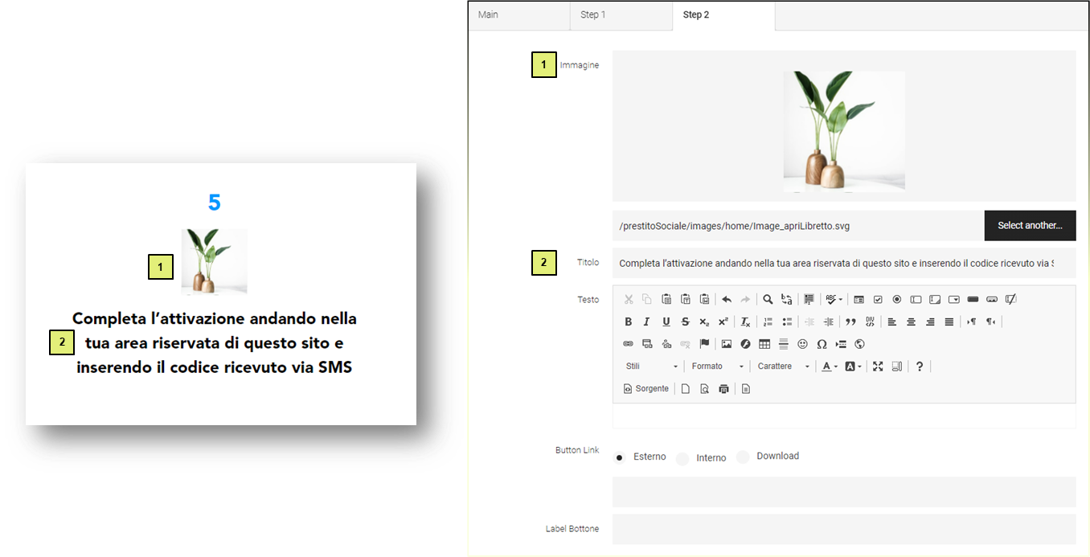
Task: Click the plant image in the left card
Action: click(214, 262)
